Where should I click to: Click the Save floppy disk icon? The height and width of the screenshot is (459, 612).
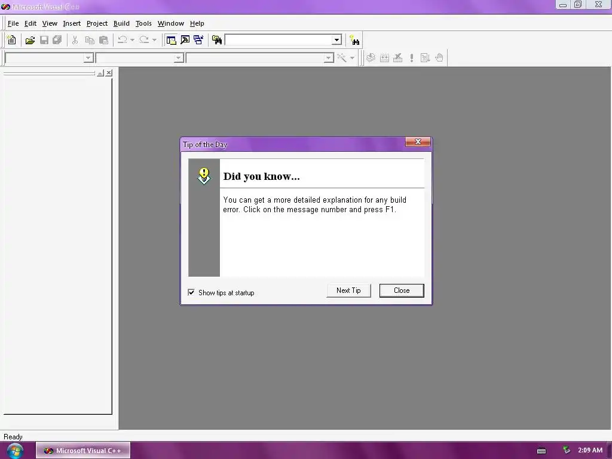[x=44, y=40]
